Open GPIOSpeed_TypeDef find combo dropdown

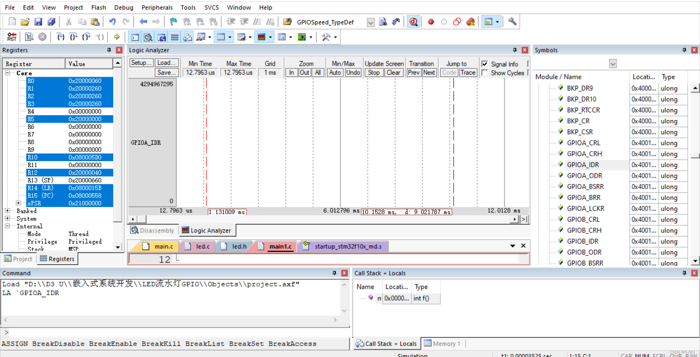point(370,22)
